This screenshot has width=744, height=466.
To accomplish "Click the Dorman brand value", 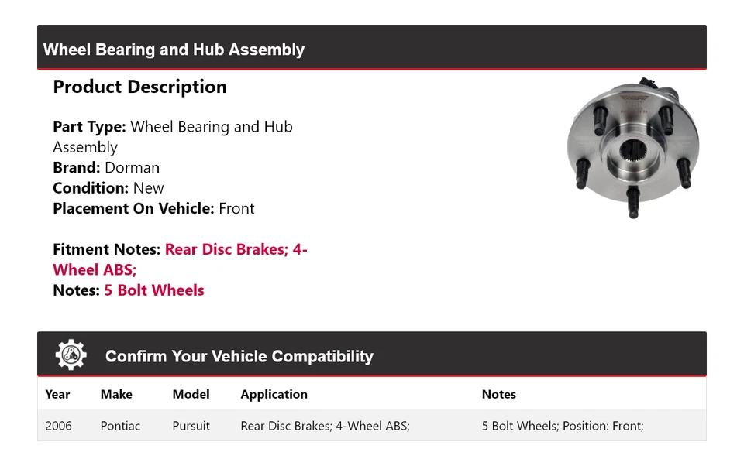I will click(x=132, y=167).
